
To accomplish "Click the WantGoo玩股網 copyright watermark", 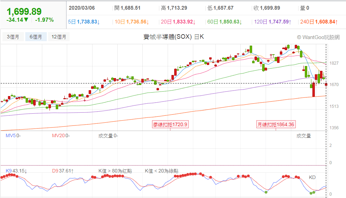I will point(318,37).
